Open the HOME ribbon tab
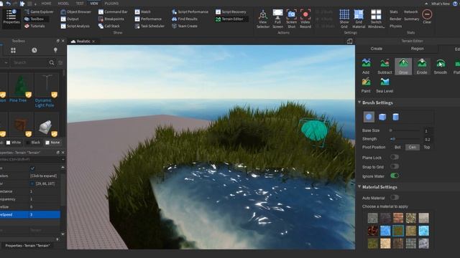The width and height of the screenshot is (460, 258). (46, 4)
